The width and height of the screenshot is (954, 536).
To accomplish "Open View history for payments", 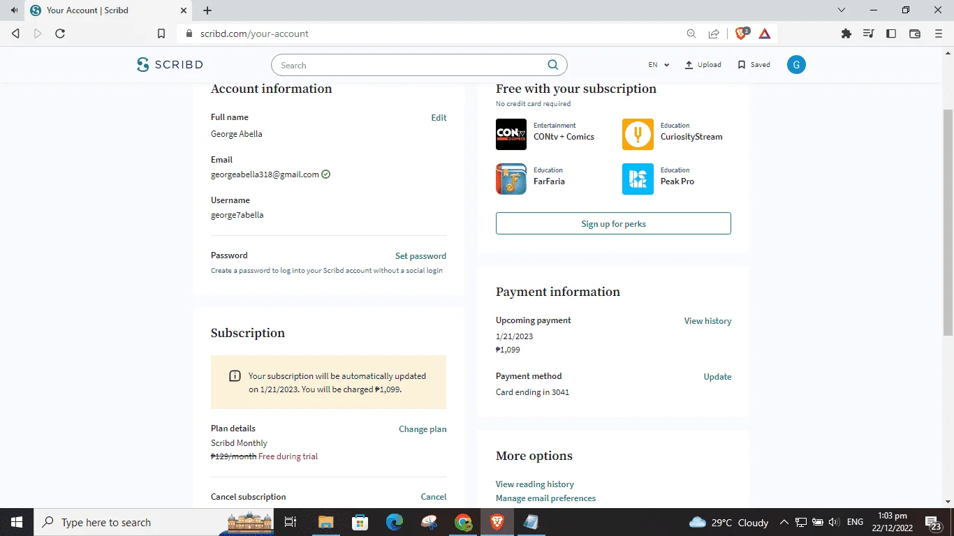I will 707,321.
